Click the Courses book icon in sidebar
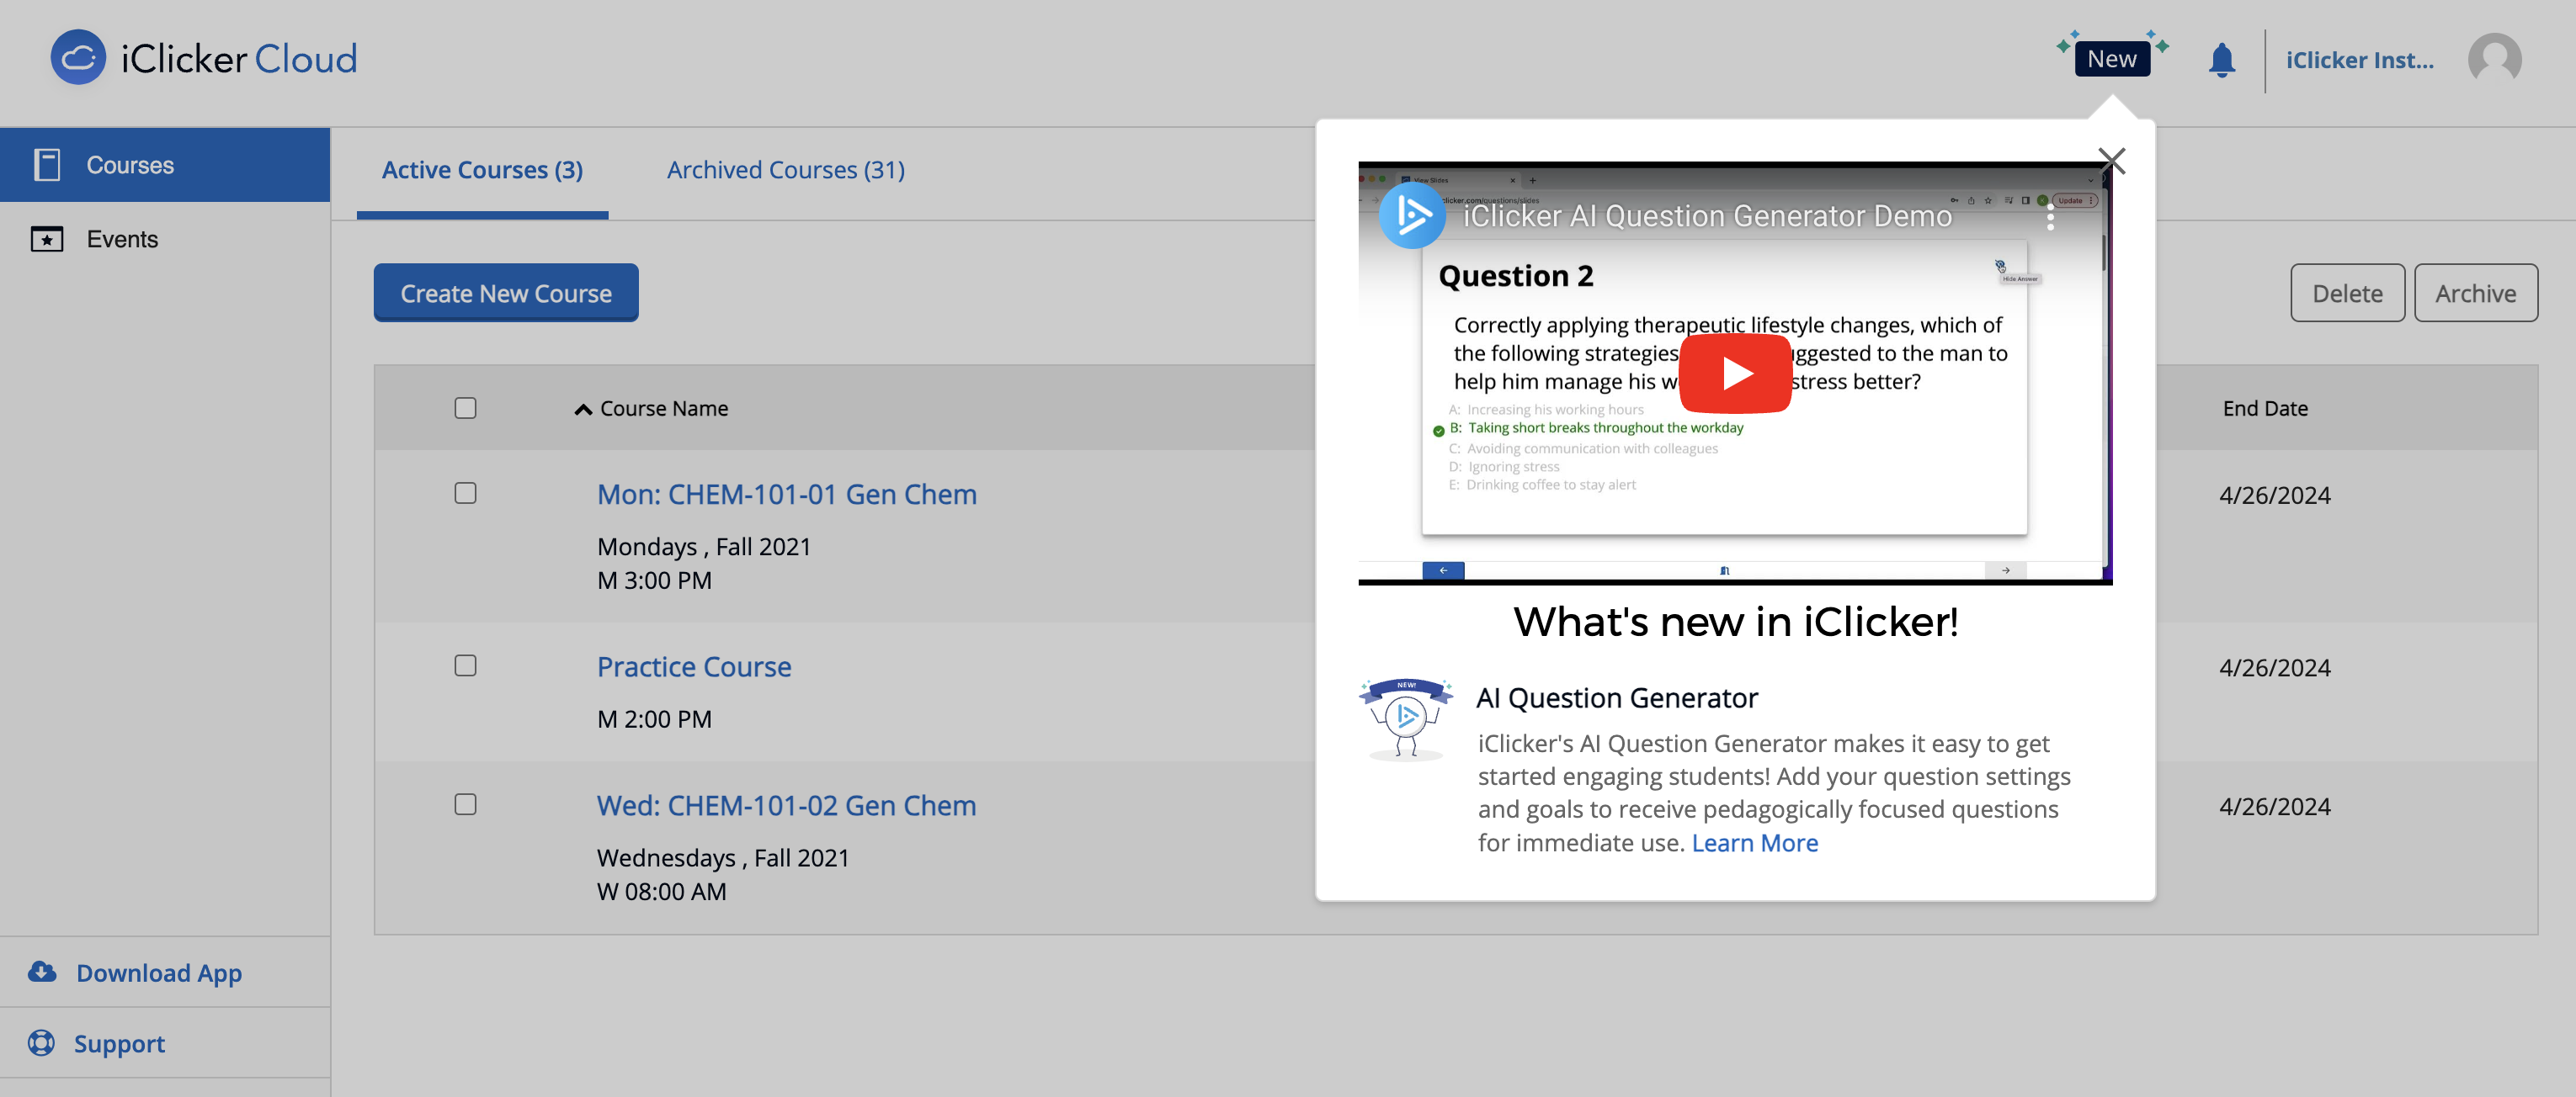2576x1097 pixels. (x=47, y=165)
